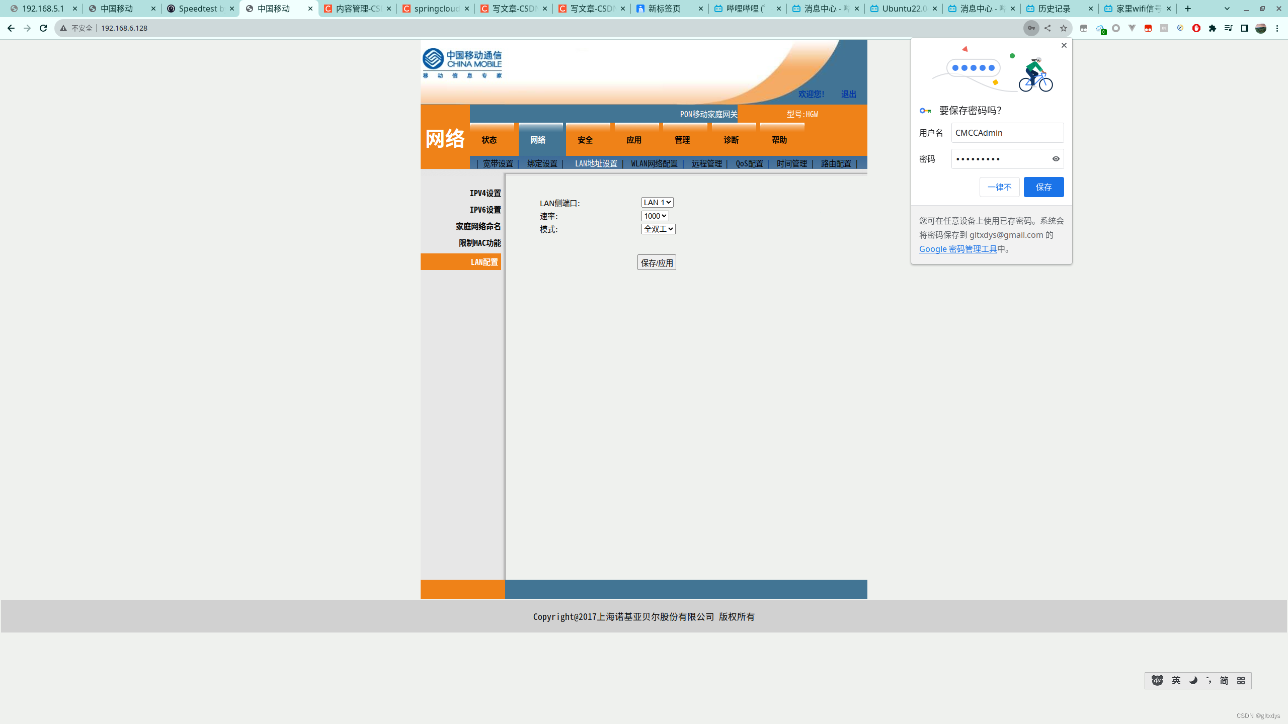
Task: Toggle the side panel icon
Action: 1245,28
